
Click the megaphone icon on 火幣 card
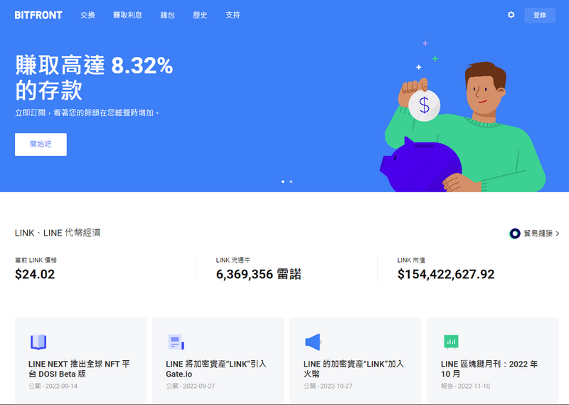313,342
